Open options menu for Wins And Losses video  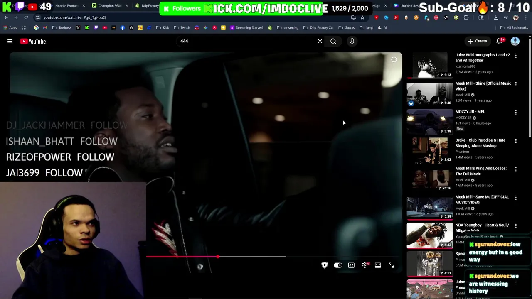[516, 169]
